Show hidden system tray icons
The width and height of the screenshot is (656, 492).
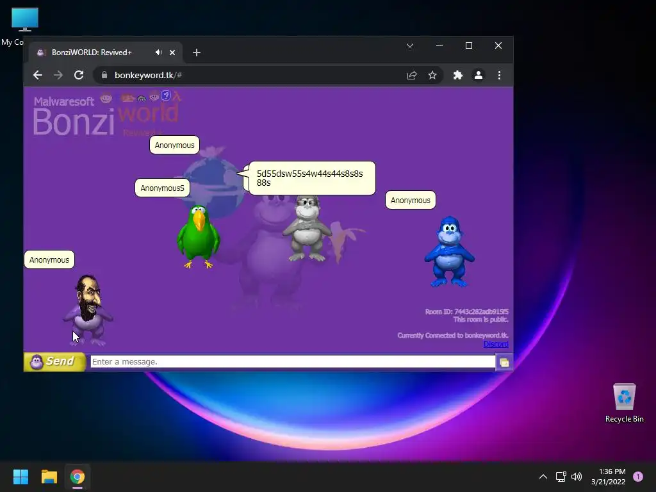pyautogui.click(x=543, y=477)
